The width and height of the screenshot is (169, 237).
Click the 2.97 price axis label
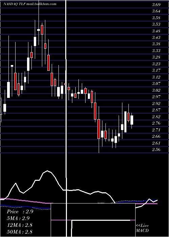click(x=156, y=97)
